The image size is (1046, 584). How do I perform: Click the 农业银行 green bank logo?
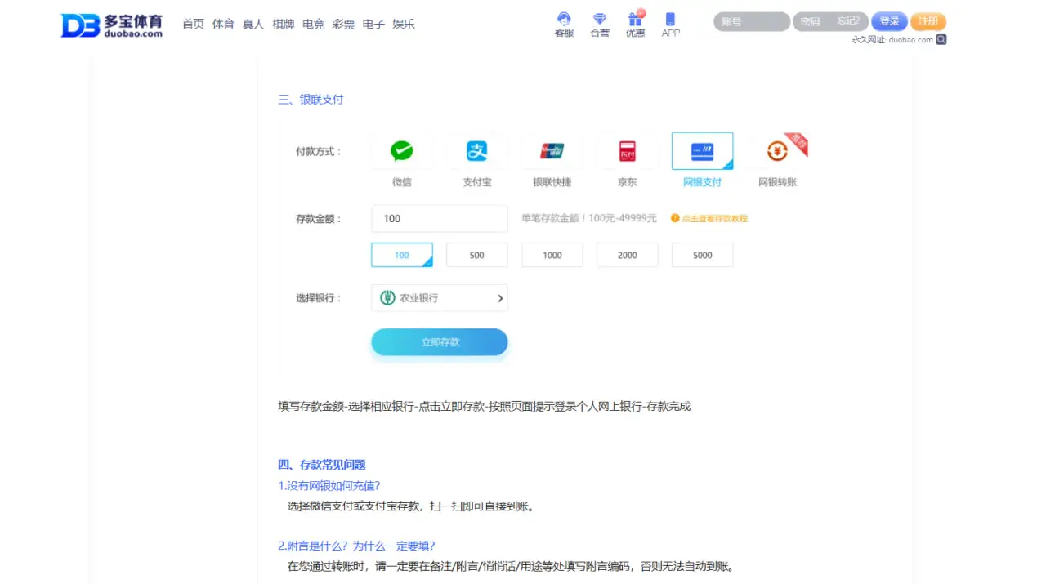388,298
